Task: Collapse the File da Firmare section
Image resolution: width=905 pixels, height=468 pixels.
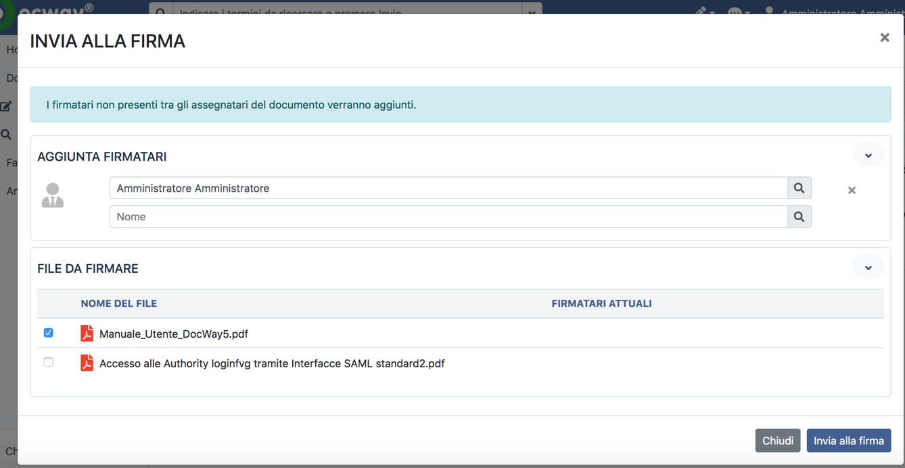Action: pos(868,268)
